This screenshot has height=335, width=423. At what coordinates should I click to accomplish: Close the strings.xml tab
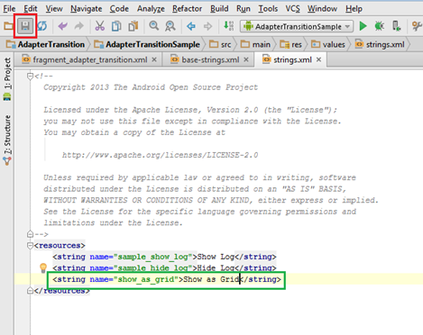318,59
